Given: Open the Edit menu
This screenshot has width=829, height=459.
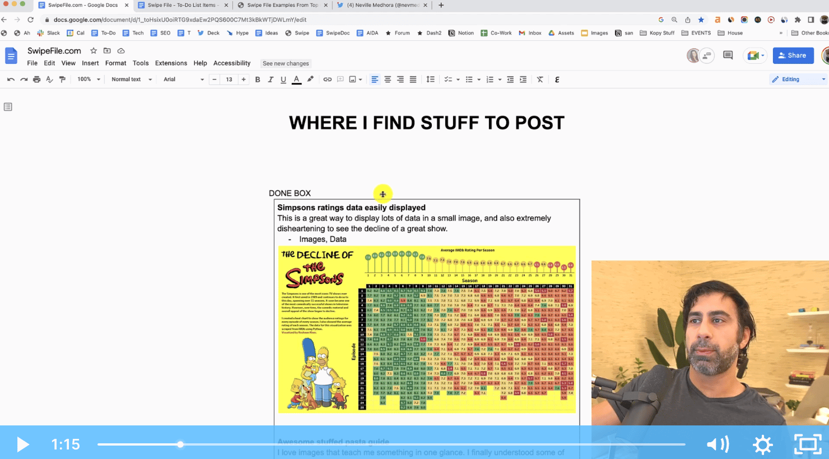Looking at the screenshot, I should click(49, 63).
